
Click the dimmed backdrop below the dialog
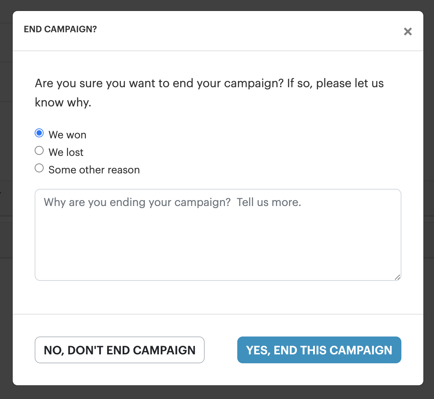[x=217, y=393]
